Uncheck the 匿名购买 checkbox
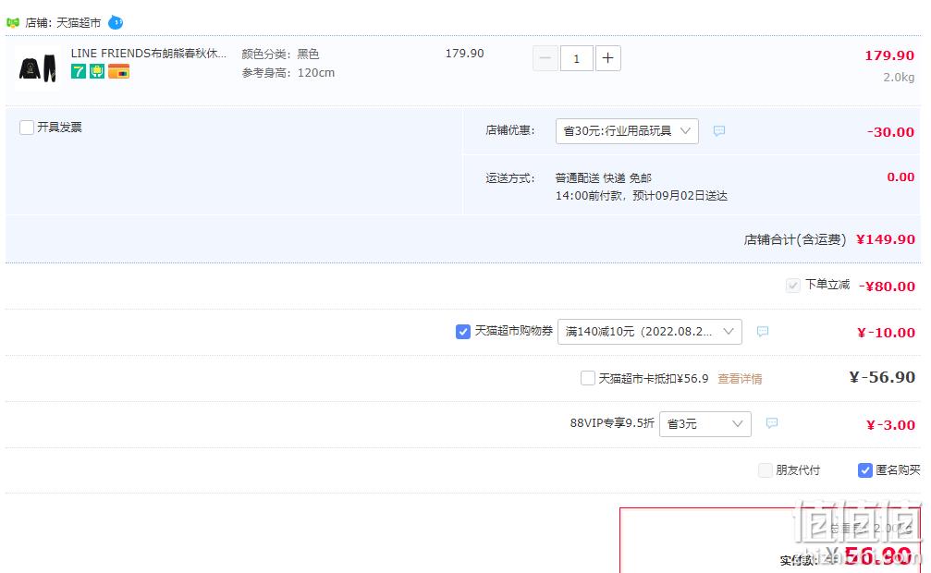The image size is (931, 573). tap(865, 470)
